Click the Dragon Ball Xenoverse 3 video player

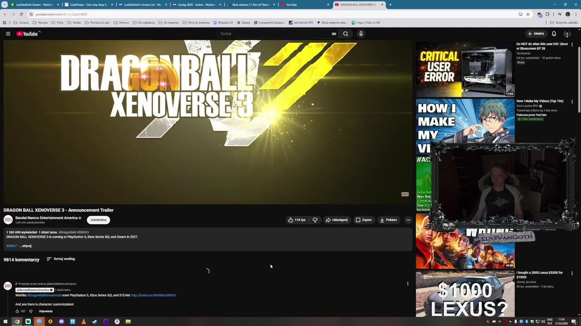tap(207, 122)
